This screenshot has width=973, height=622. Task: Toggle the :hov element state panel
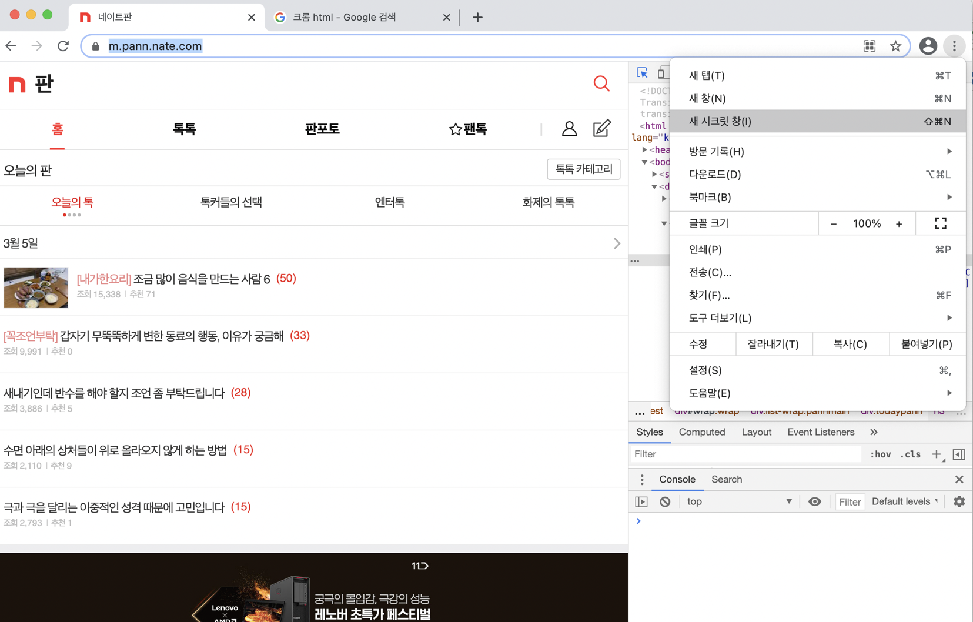(880, 454)
